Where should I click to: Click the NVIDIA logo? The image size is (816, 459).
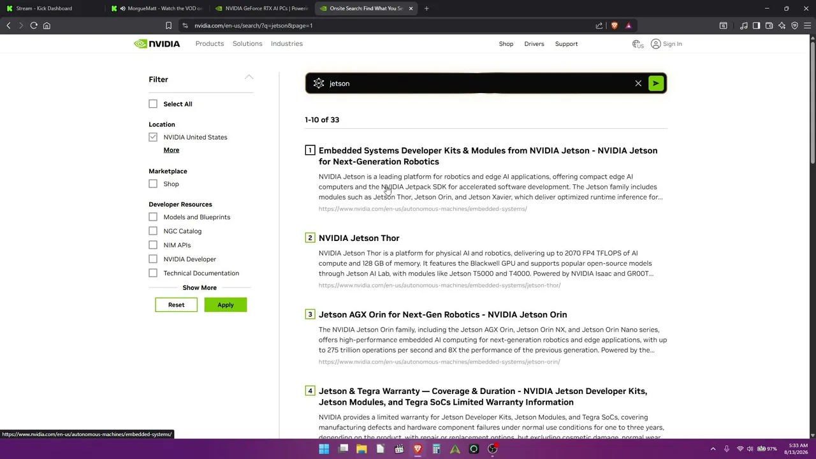(157, 44)
